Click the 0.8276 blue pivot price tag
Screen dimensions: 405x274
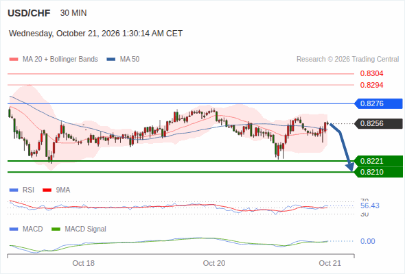point(378,103)
